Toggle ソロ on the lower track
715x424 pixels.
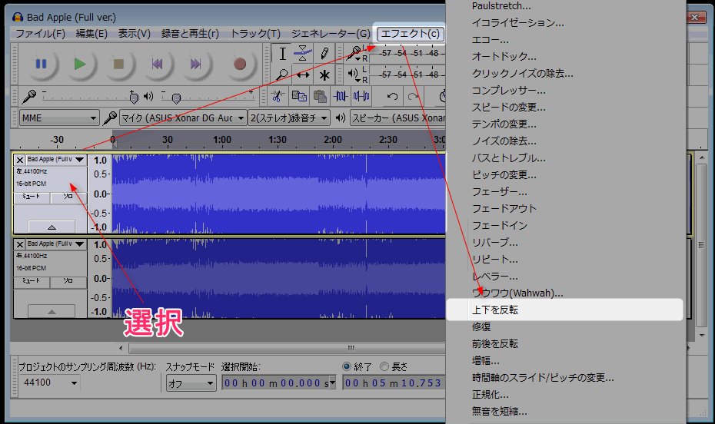coord(68,281)
